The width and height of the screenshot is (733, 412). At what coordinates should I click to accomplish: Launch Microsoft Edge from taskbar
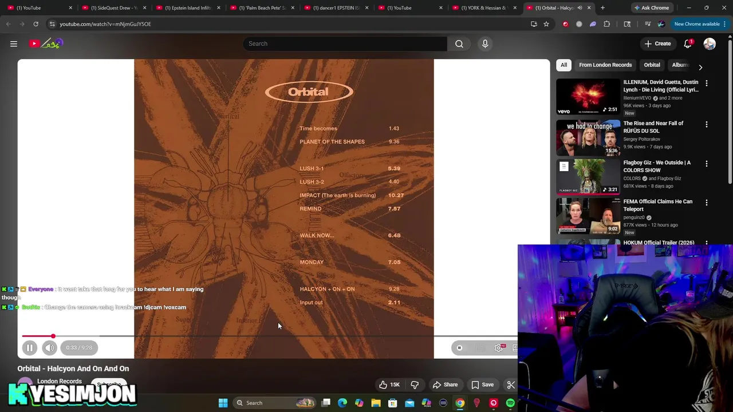coord(342,403)
